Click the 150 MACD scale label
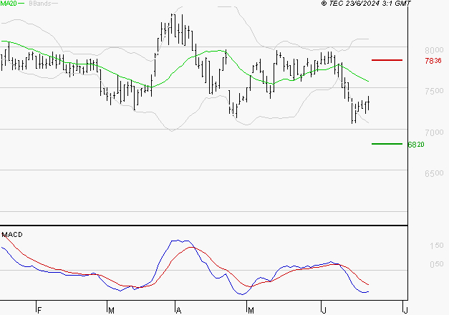This screenshot has width=449, height=315. coord(436,246)
